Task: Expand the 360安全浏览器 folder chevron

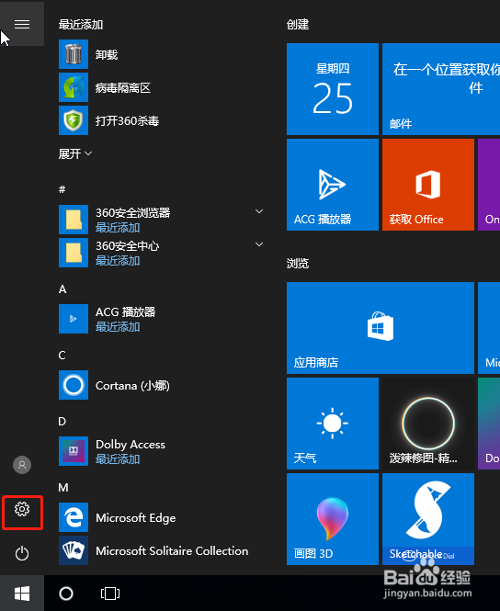Action: (259, 211)
